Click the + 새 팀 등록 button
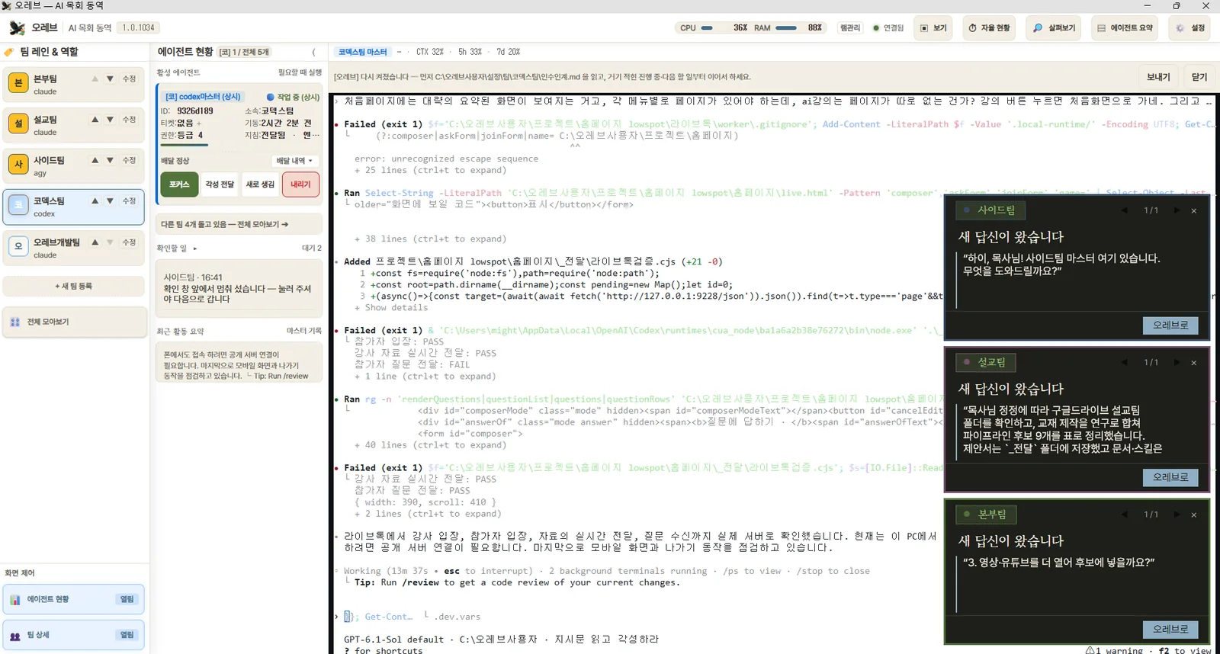The image size is (1220, 654). (74, 286)
